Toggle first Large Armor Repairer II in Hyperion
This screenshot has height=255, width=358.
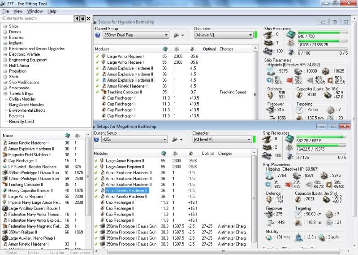pos(98,56)
